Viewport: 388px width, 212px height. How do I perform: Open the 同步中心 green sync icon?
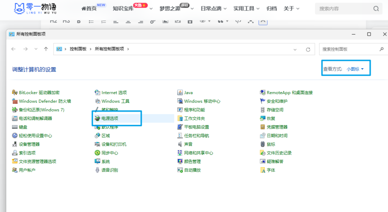(x=97, y=153)
